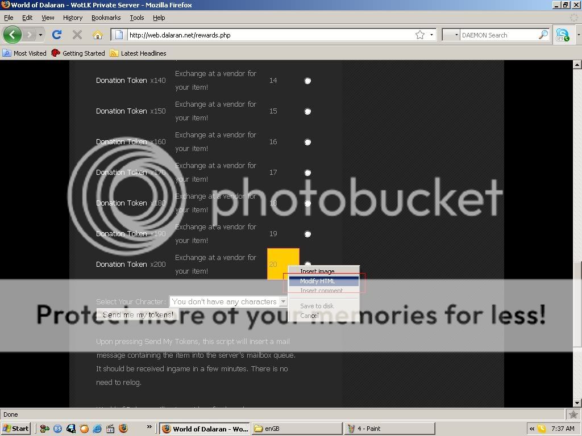Select the Donation Token x180 radio button
Image resolution: width=582 pixels, height=436 pixels.
[307, 203]
